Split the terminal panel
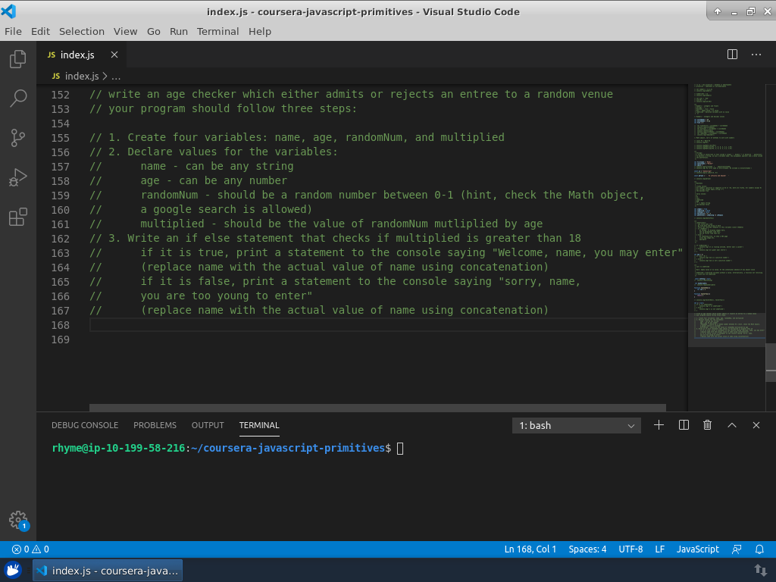Image resolution: width=776 pixels, height=582 pixels. 684,425
